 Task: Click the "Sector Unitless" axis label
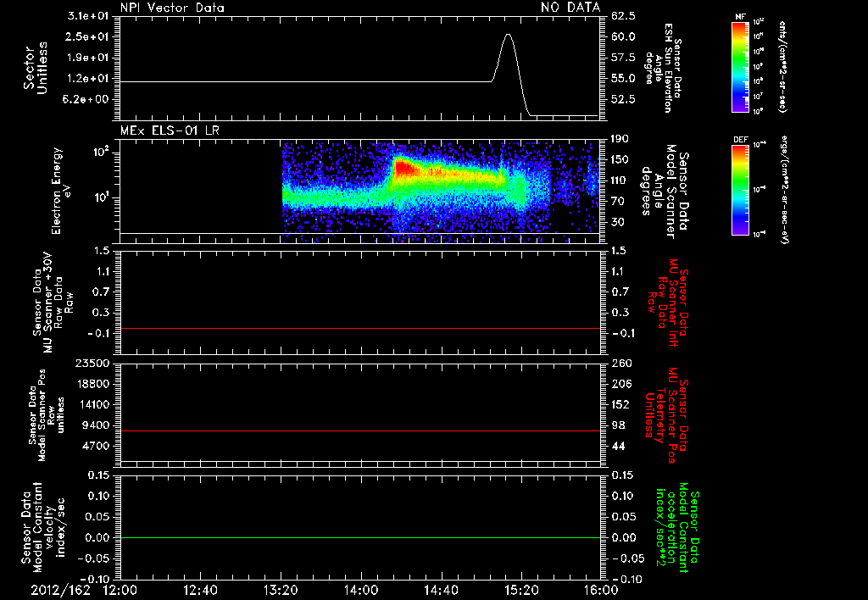coord(36,68)
